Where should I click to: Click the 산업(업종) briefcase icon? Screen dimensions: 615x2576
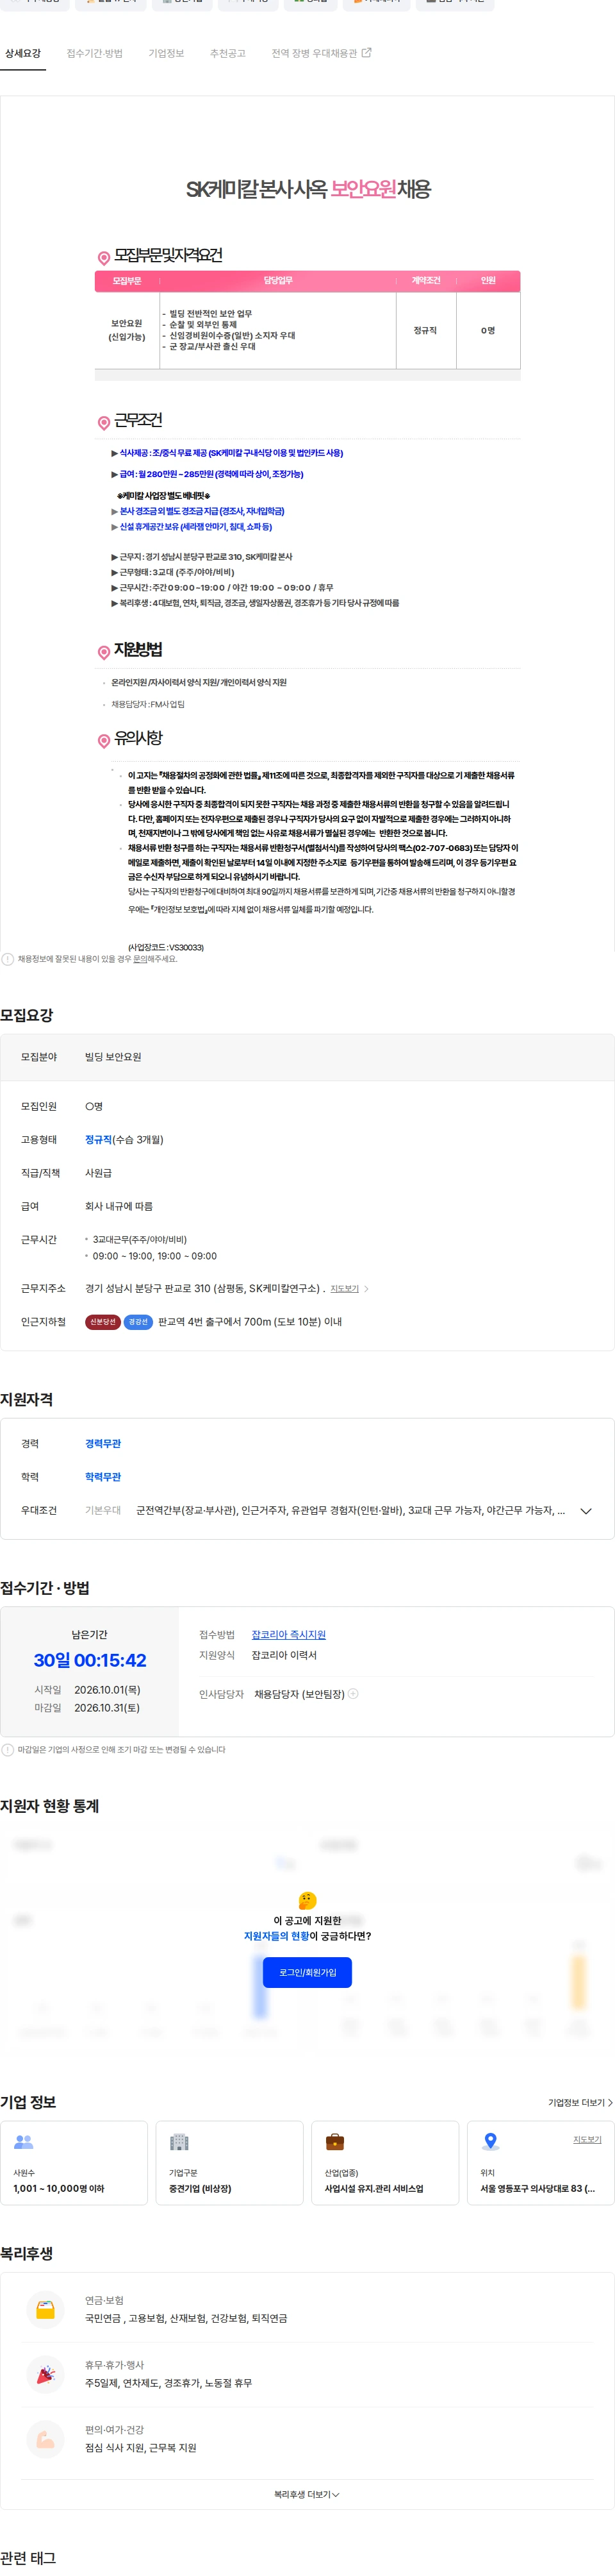coord(336,2142)
